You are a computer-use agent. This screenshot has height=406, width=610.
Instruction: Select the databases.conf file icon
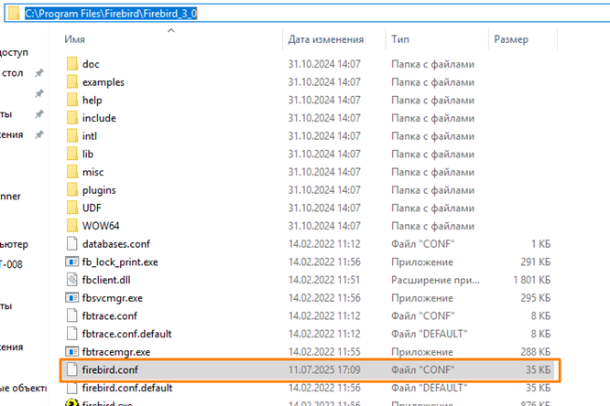(x=72, y=243)
